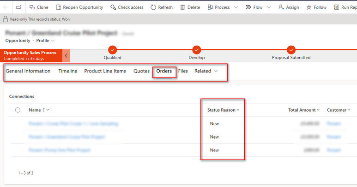Image resolution: width=357 pixels, height=187 pixels.
Task: Open customer link in third row
Action: (334, 150)
